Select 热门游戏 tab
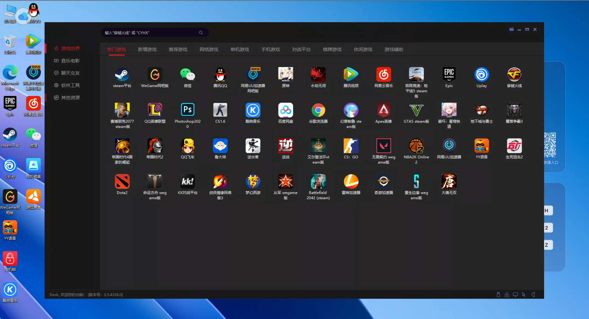 [116, 49]
